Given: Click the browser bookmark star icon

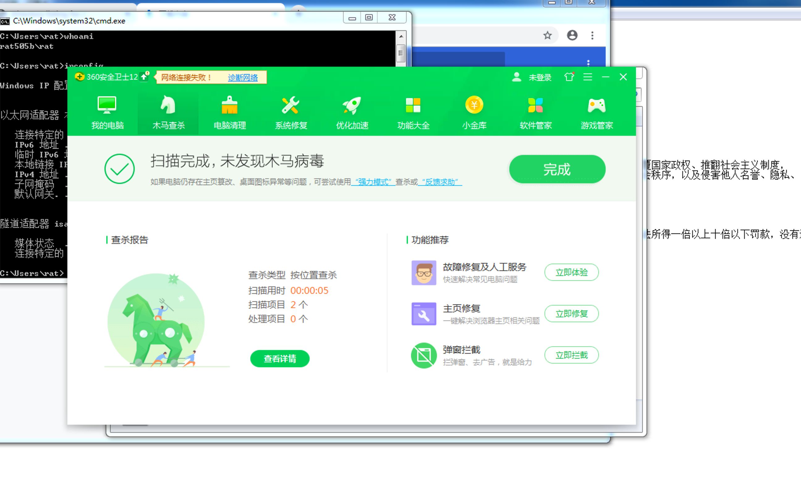Looking at the screenshot, I should 548,35.
